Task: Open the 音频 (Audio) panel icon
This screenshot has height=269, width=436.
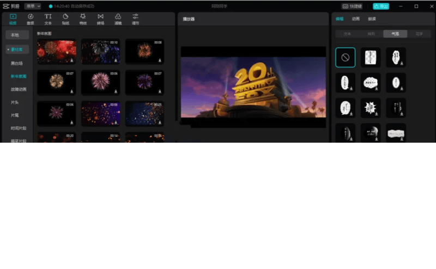Action: tap(31, 19)
